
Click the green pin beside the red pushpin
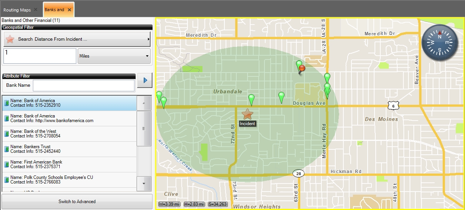tap(299, 65)
